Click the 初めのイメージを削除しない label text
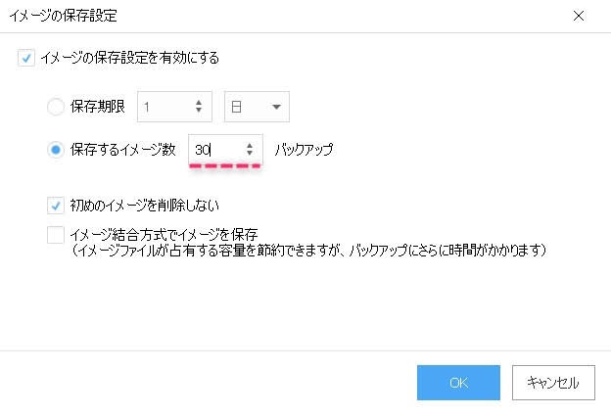Image resolution: width=611 pixels, height=415 pixels. (x=145, y=206)
